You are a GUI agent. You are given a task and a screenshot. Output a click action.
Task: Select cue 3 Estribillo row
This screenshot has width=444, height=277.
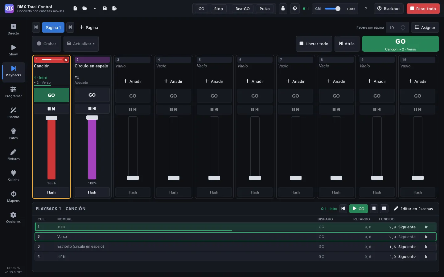236,247
